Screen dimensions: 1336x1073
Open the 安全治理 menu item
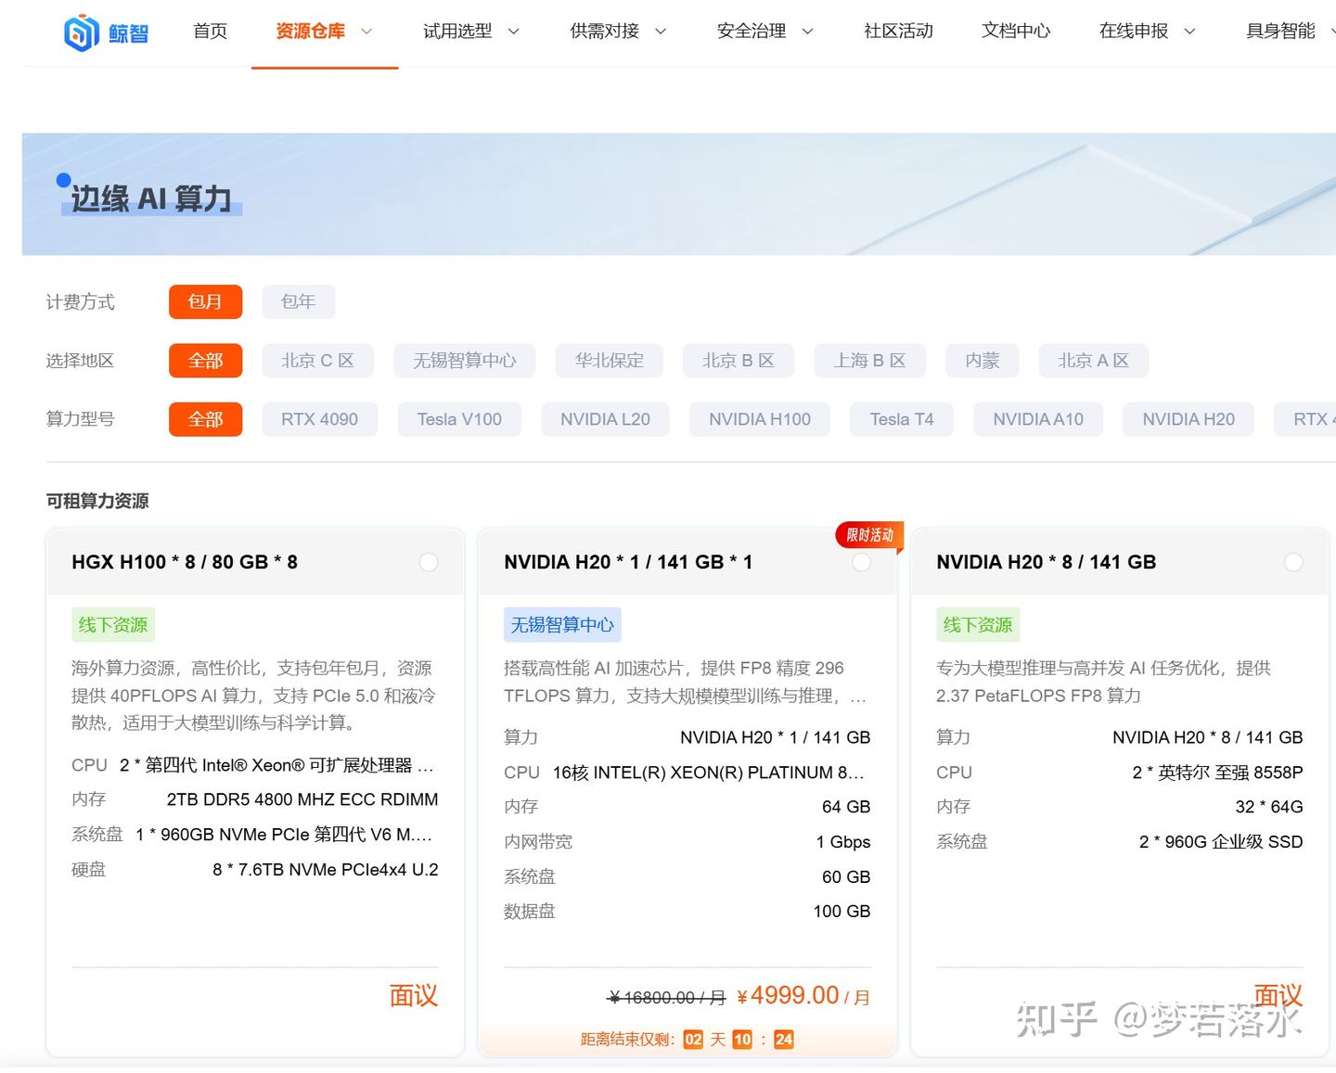pos(751,32)
